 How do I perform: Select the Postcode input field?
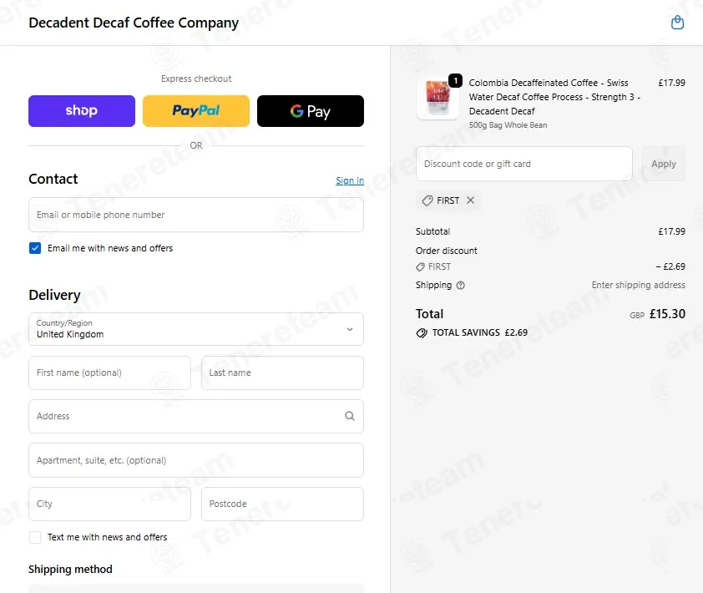(282, 504)
